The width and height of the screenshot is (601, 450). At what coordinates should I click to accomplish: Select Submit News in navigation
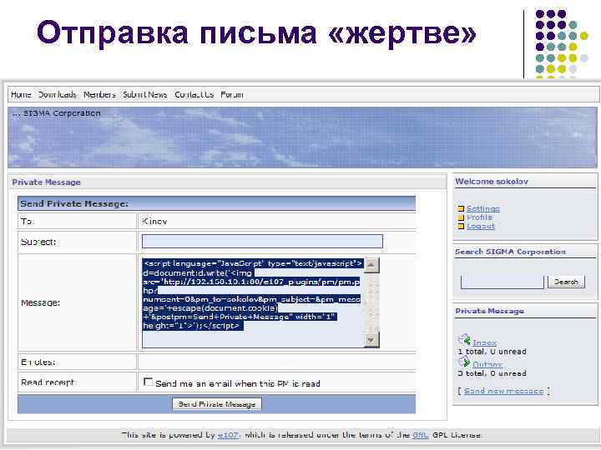click(145, 94)
